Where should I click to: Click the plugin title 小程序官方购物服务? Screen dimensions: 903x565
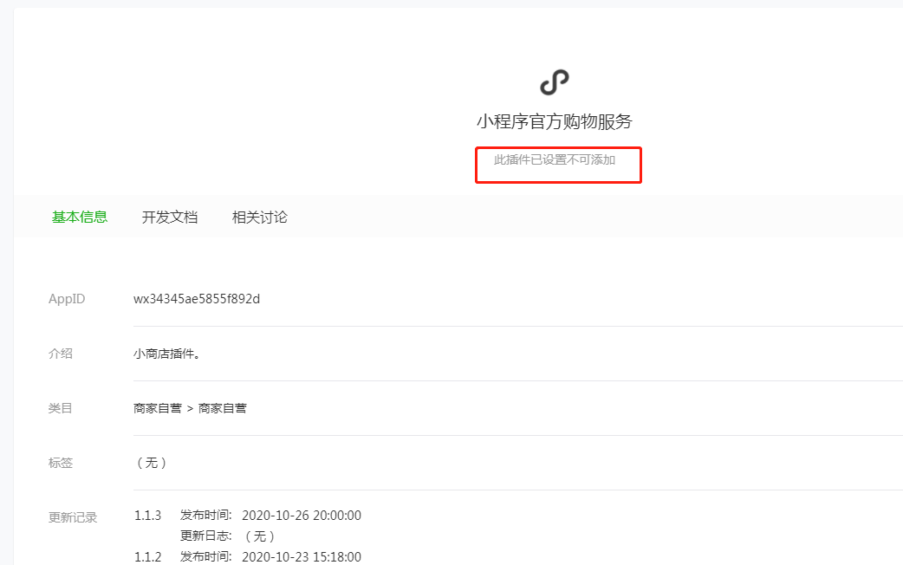[x=554, y=121]
